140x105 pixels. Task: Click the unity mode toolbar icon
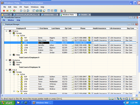(x=44, y=11)
